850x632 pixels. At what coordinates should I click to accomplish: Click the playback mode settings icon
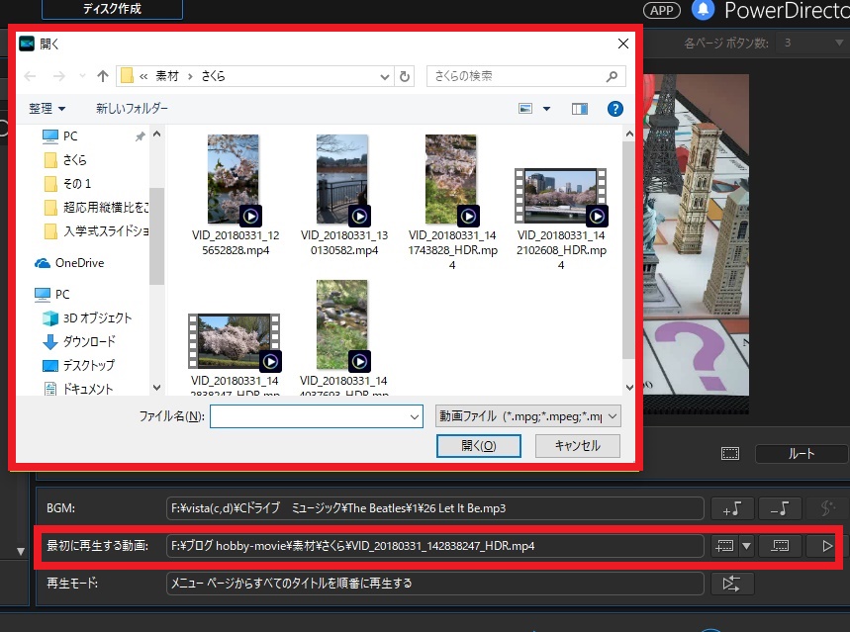[732, 584]
